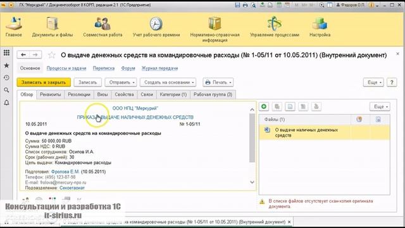Screen dimensions: 405x228
Task: Open the Процессы и задачи link
Action: (x=66, y=68)
